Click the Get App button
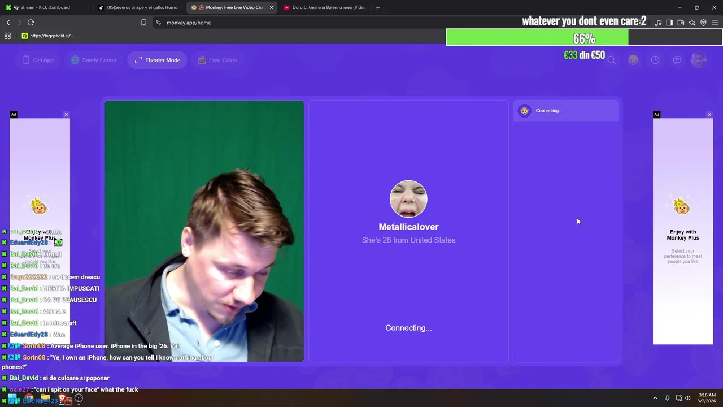The height and width of the screenshot is (407, 723). [x=38, y=60]
